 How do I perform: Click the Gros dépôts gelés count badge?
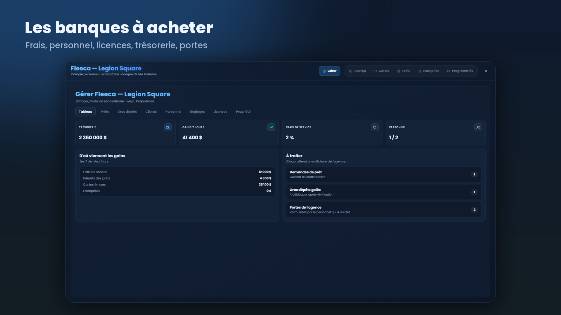point(474,192)
